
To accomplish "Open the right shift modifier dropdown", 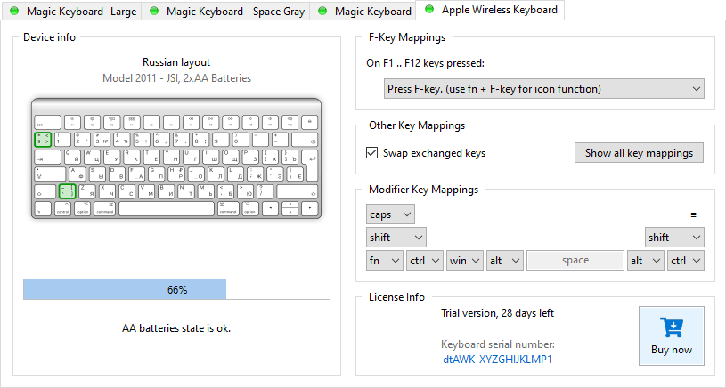I will click(x=674, y=238).
